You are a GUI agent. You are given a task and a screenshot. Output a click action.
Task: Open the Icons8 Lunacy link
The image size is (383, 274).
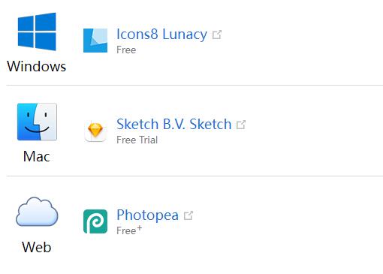click(161, 35)
